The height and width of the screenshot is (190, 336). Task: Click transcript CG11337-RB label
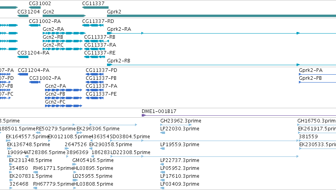[x=99, y=37]
